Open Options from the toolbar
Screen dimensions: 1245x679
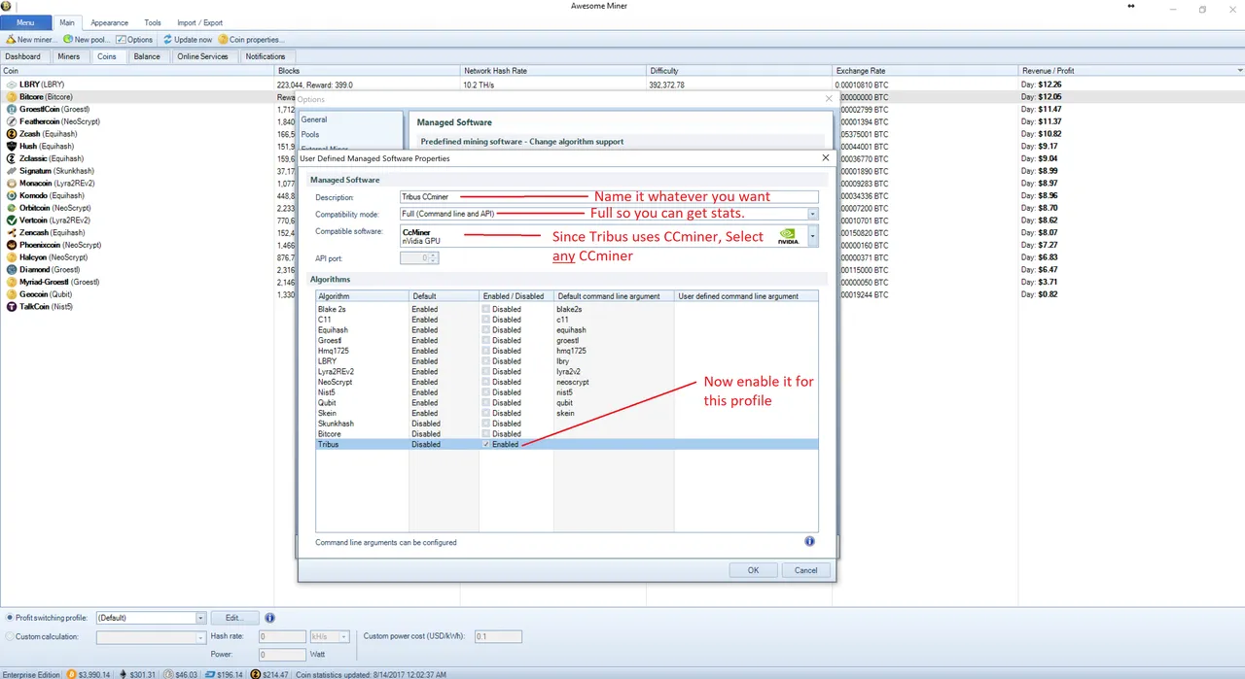click(x=134, y=40)
